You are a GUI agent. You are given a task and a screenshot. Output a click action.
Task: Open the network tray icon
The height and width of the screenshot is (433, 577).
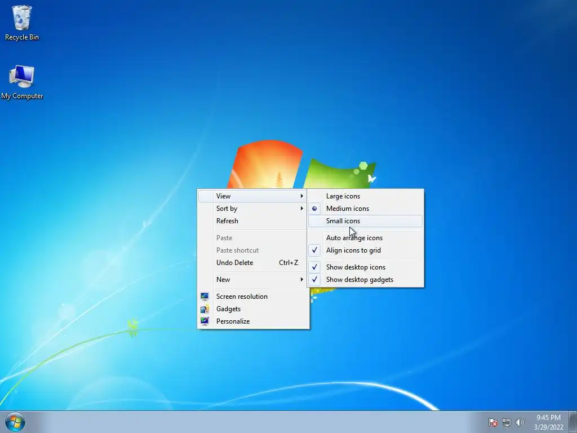pos(507,422)
